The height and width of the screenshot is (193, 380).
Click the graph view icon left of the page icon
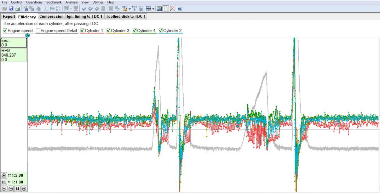[159, 8]
